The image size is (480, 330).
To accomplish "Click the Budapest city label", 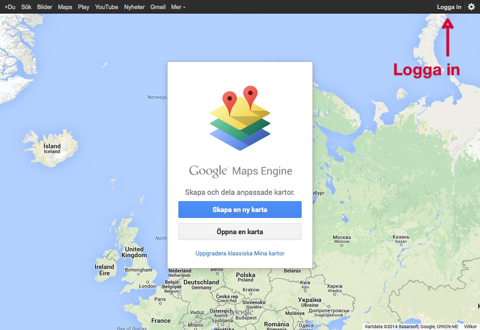I will (246, 318).
